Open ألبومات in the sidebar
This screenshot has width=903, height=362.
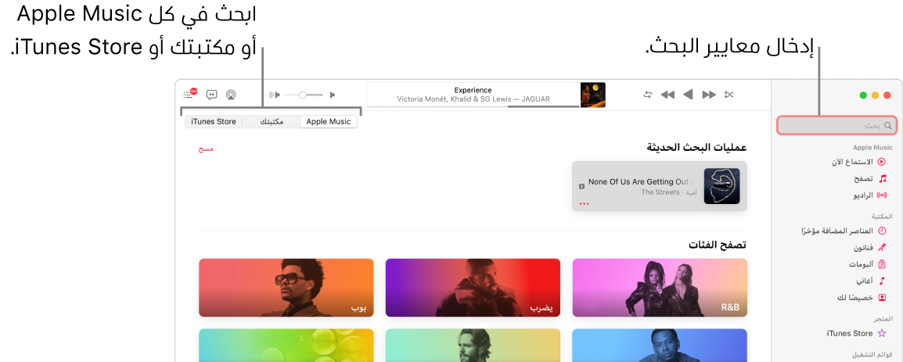[869, 264]
